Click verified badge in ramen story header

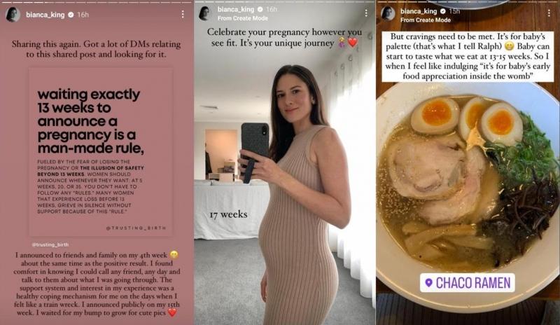click(443, 11)
